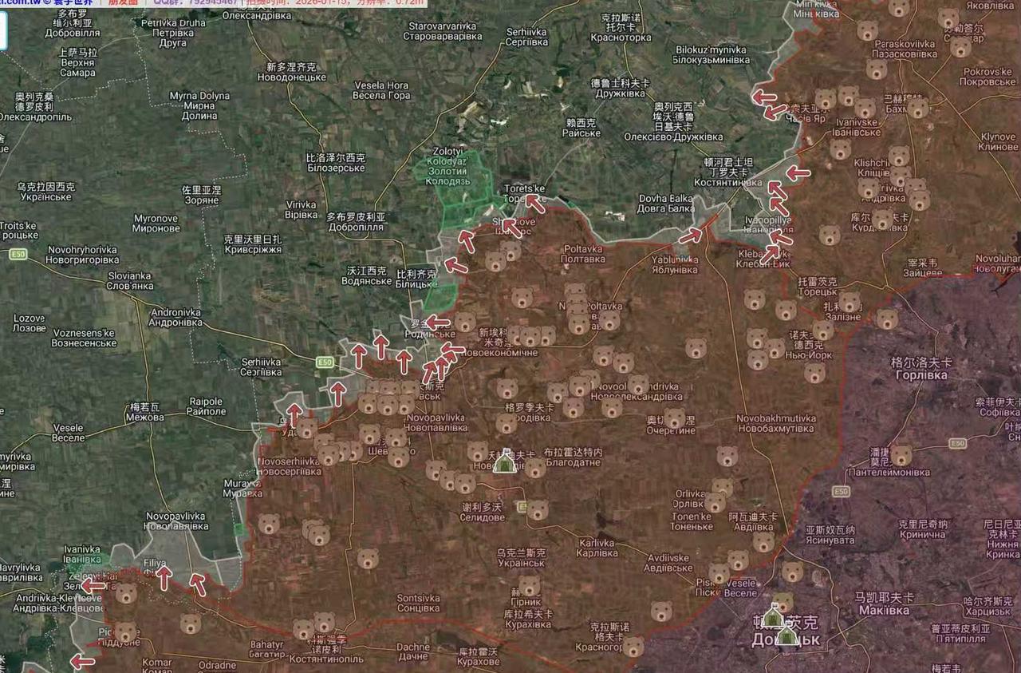Click the E50 road shield northwest of Serhiivka
Image resolution: width=1021 pixels, height=673 pixels.
pyautogui.click(x=324, y=362)
